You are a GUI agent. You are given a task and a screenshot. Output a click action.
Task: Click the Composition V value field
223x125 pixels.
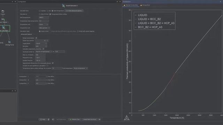[41, 83]
